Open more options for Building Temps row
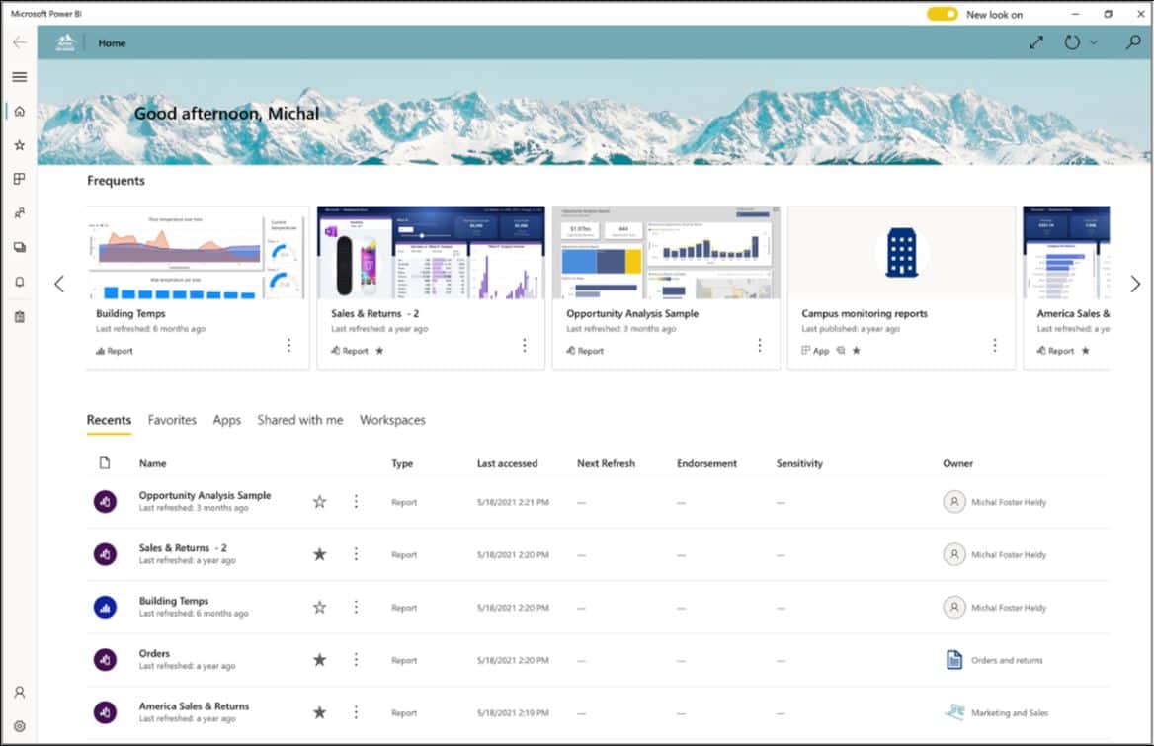This screenshot has width=1154, height=746. (356, 608)
